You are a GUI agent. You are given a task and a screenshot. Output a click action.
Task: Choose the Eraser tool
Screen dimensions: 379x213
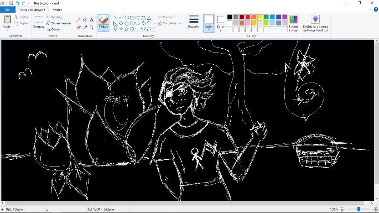(79, 27)
